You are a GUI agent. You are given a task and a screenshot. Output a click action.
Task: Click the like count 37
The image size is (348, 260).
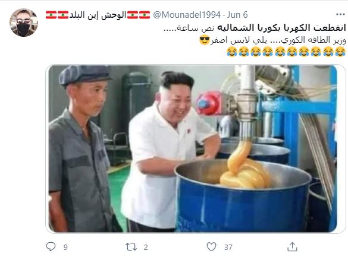[228, 247]
